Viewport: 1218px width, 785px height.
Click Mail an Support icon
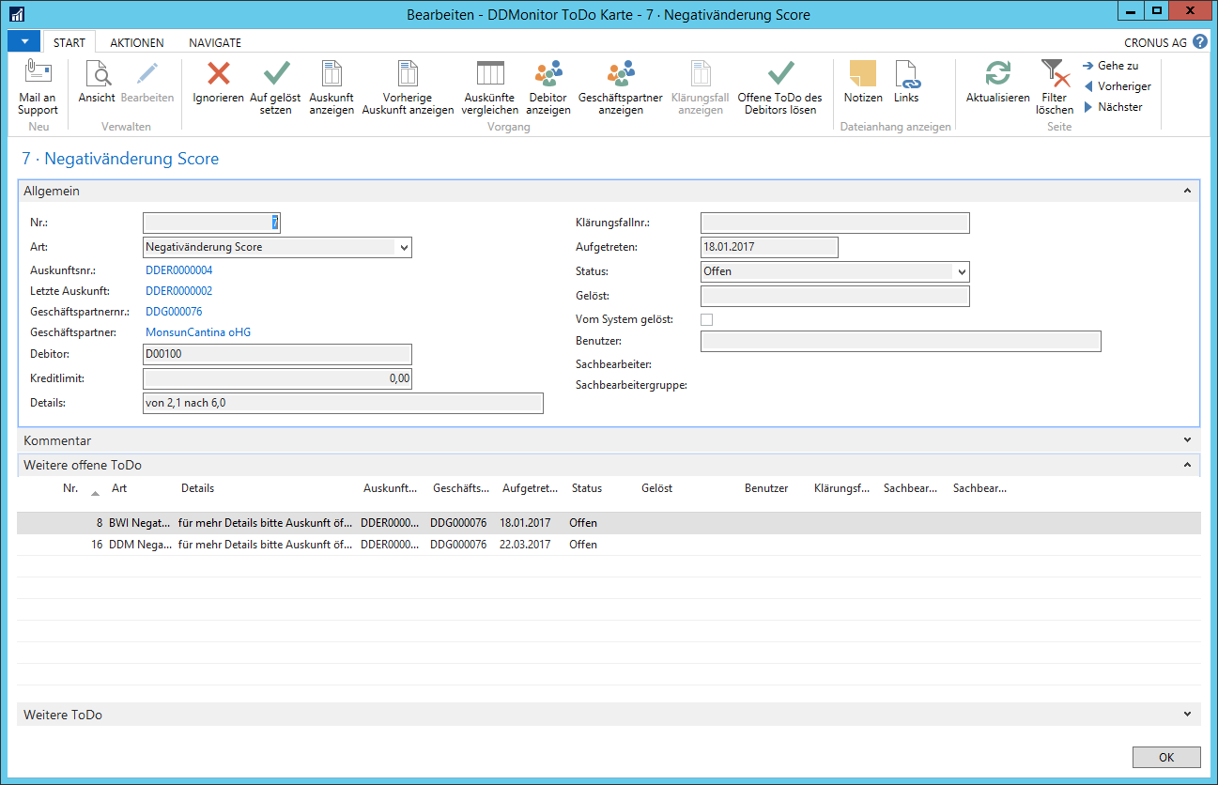tap(38, 73)
